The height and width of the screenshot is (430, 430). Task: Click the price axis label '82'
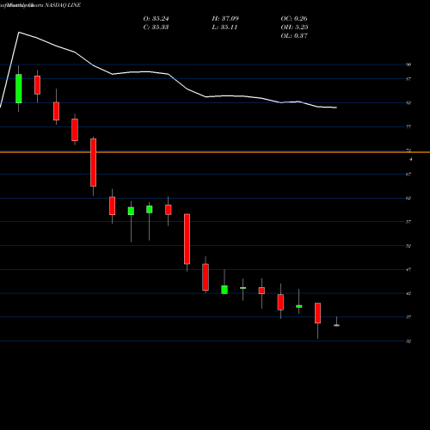tap(408, 102)
